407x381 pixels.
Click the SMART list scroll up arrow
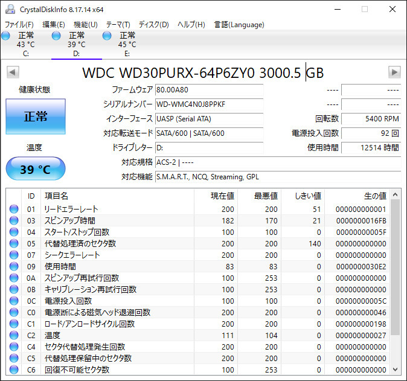[x=396, y=194]
